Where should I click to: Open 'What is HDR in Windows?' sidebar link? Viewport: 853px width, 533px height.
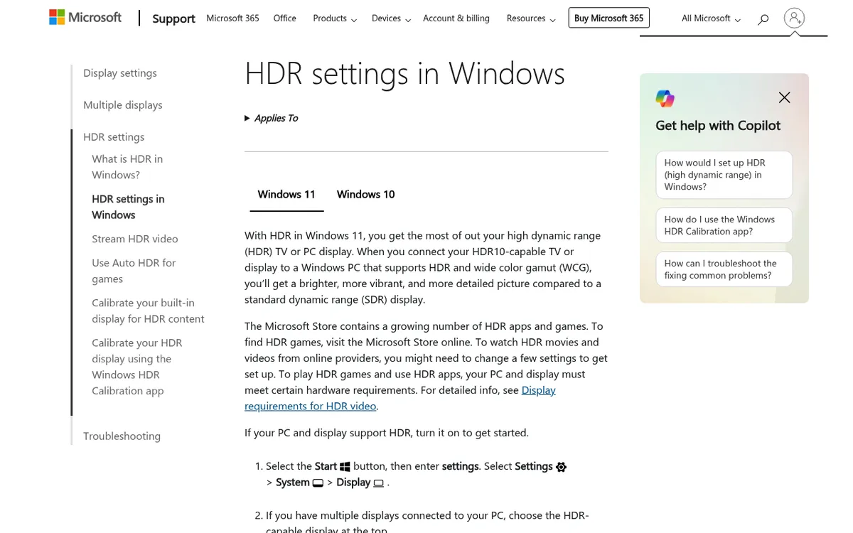[x=127, y=167]
